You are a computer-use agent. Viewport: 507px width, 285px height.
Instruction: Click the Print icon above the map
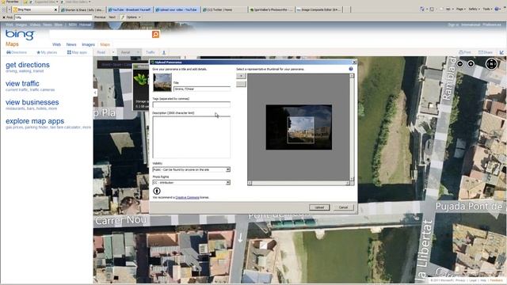pos(465,52)
